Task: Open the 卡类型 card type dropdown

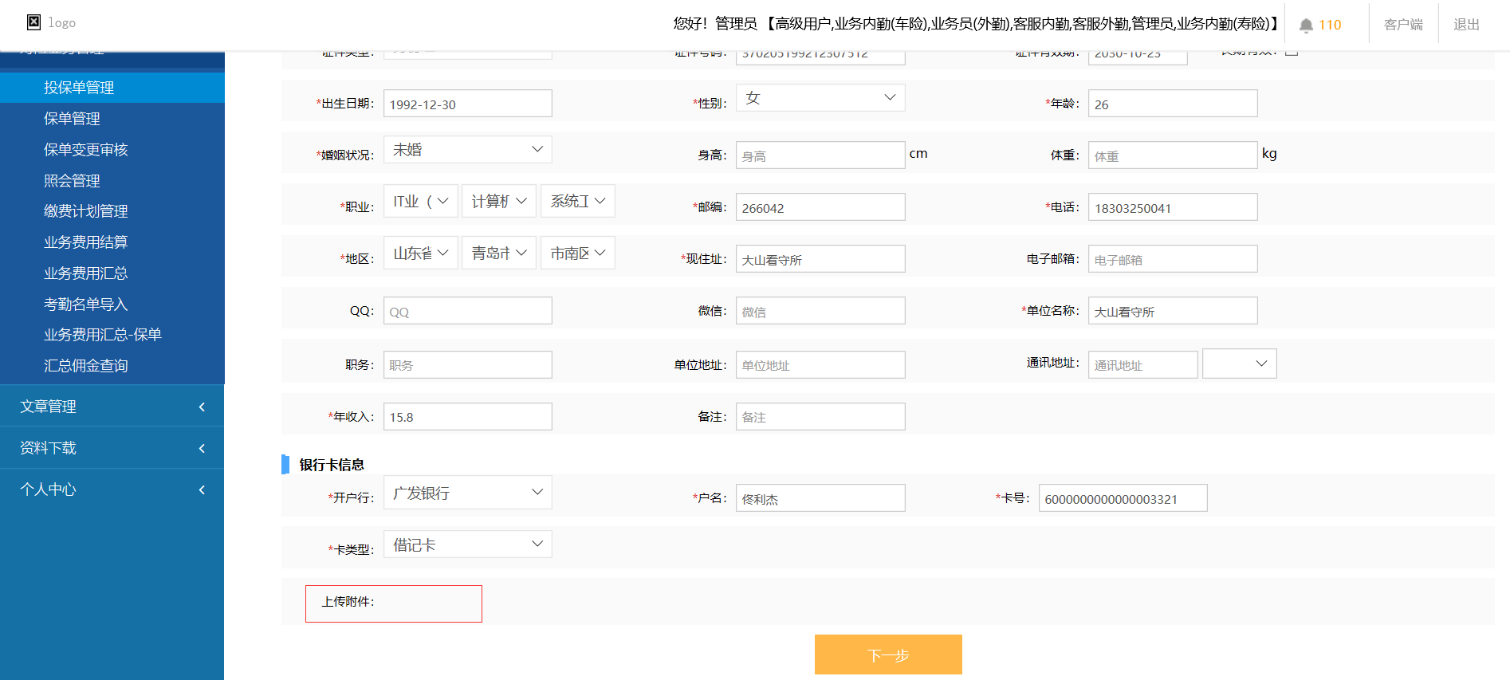Action: [x=467, y=545]
